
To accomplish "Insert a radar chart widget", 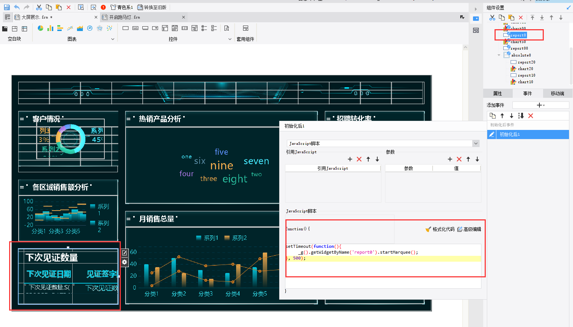I will (100, 28).
